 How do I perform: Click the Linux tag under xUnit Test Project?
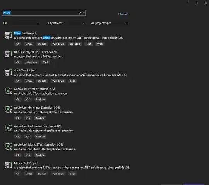click(x=29, y=81)
